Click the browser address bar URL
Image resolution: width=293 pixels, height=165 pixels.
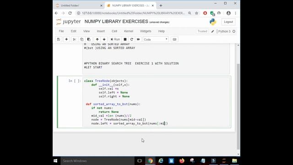133,13
